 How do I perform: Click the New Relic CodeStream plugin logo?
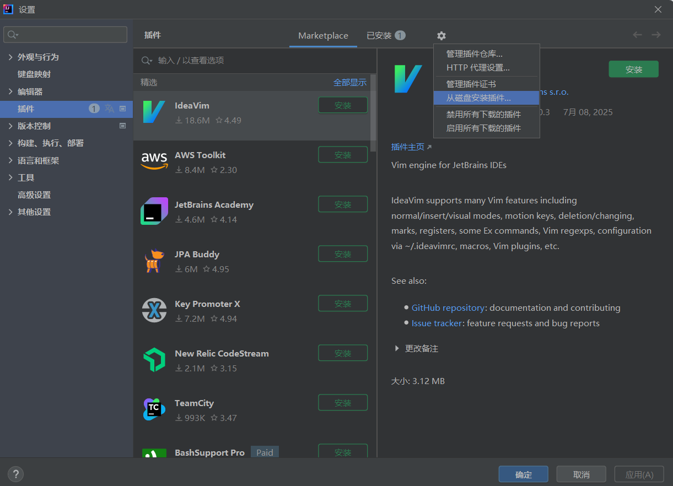[154, 360]
